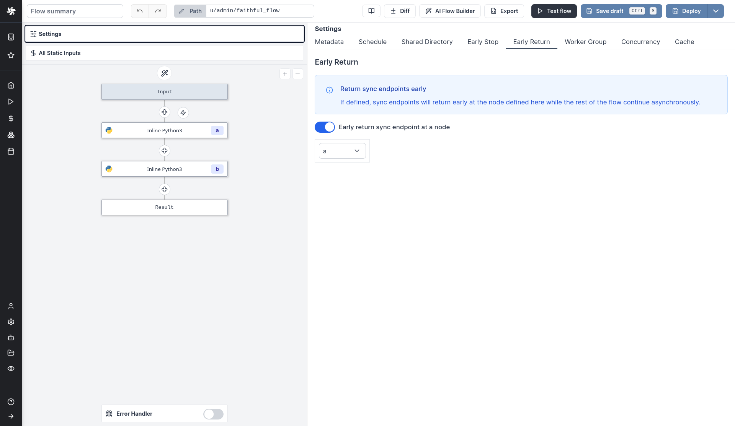
Task: Click the magic wand AI icon above Input
Action: [164, 73]
